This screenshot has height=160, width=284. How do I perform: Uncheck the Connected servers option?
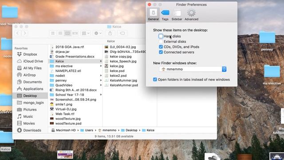[x=161, y=52]
